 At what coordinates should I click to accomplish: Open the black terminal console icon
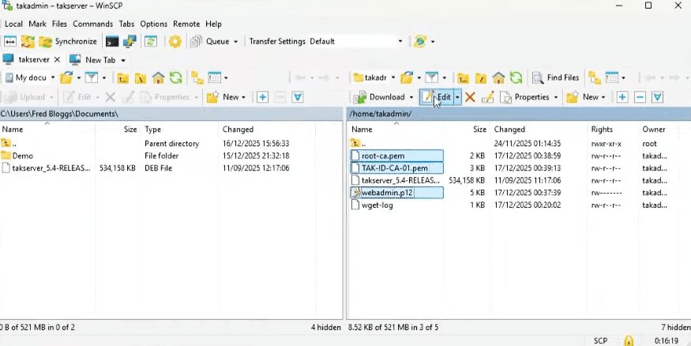tap(112, 41)
